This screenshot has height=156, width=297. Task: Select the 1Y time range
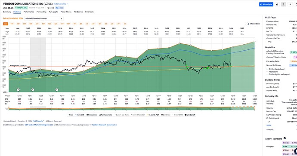125,24
